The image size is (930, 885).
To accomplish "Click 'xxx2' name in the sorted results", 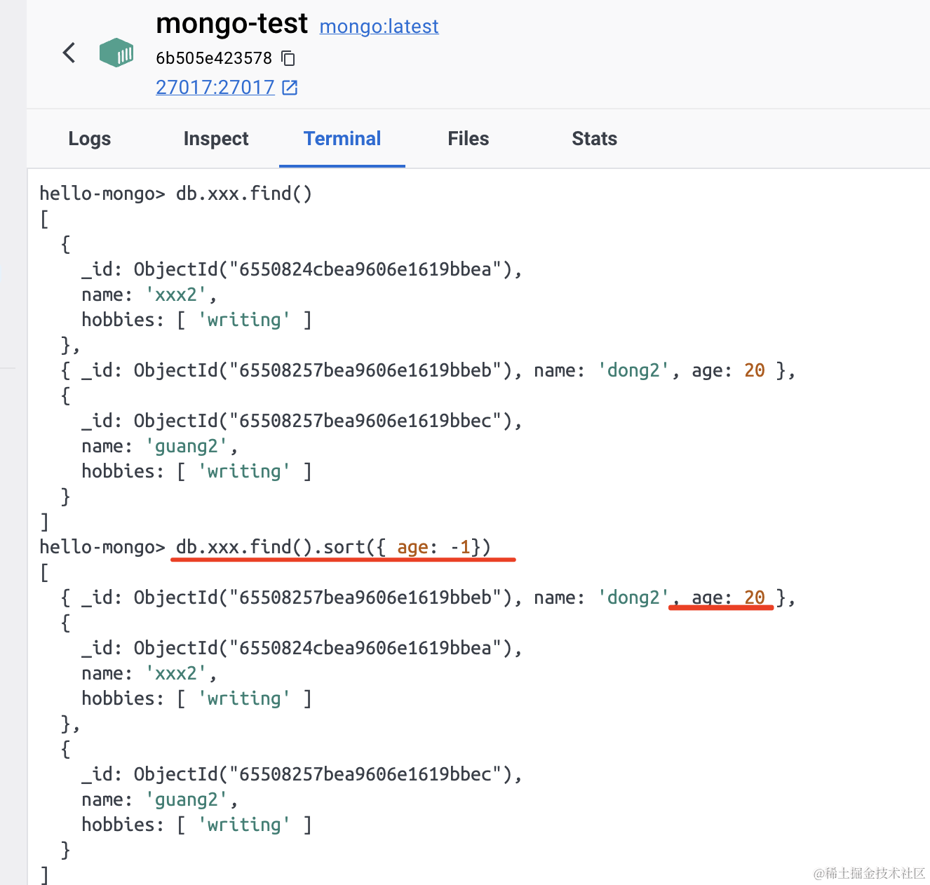I will tap(176, 673).
